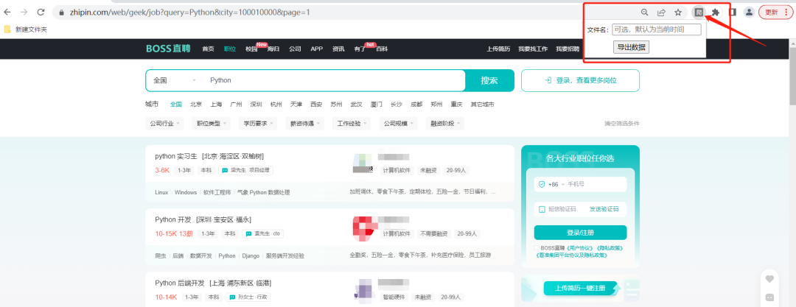Click the red 更新 update button
796x307 pixels.
coord(775,13)
